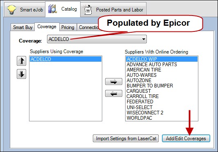This screenshot has width=218, height=152.
Task: Click the left arrow transfer button
Action: 114,94
